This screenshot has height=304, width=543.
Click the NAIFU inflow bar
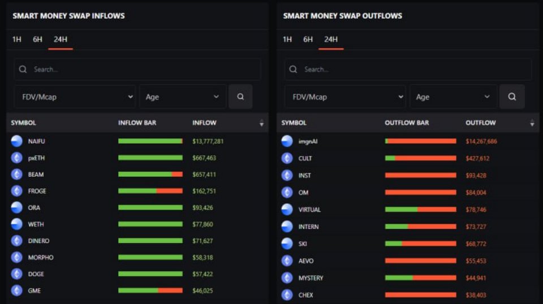150,141
